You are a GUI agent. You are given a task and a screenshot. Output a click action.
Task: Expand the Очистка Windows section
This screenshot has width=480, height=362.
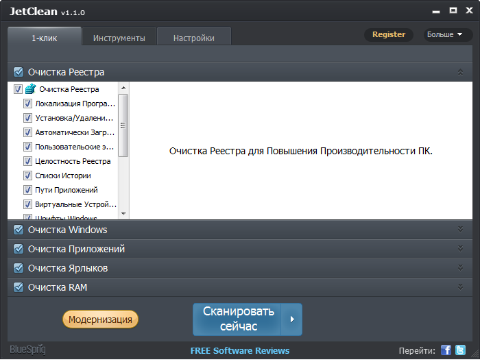[x=460, y=230]
